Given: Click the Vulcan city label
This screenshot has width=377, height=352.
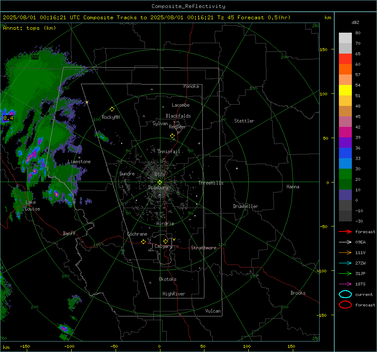Looking at the screenshot, I should pyautogui.click(x=213, y=311).
